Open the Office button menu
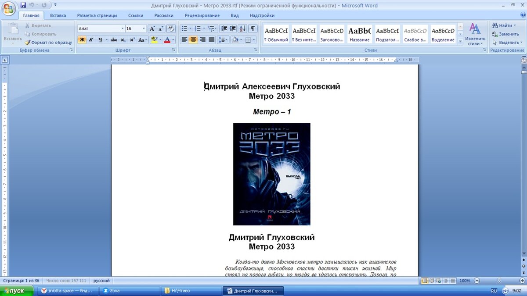 8,9
